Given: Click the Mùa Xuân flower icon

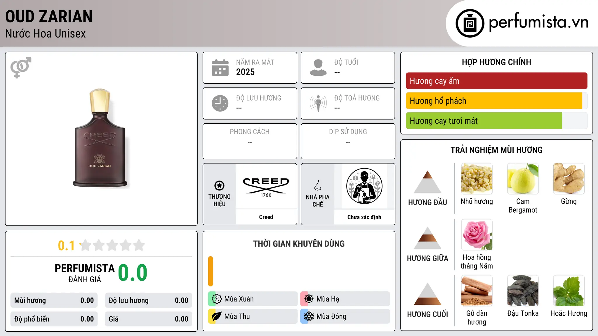Looking at the screenshot, I should pyautogui.click(x=217, y=299).
